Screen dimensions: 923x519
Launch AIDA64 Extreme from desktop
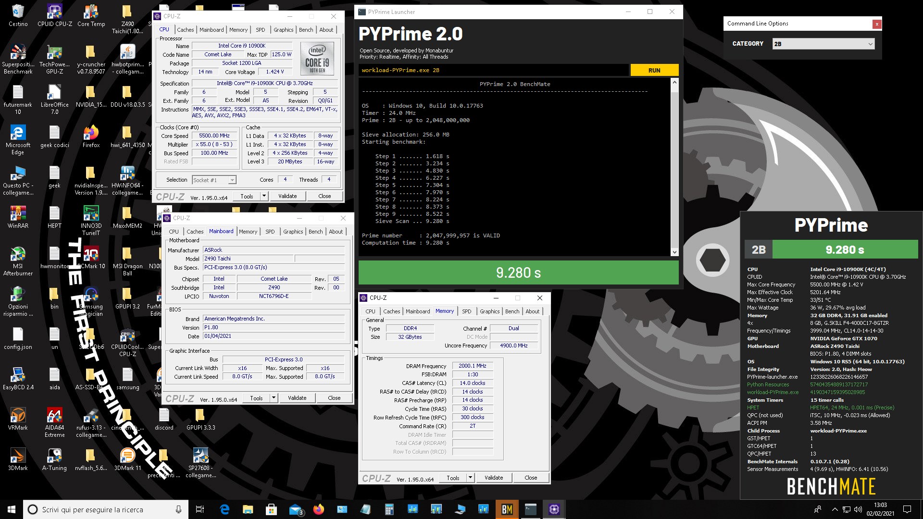pyautogui.click(x=54, y=423)
